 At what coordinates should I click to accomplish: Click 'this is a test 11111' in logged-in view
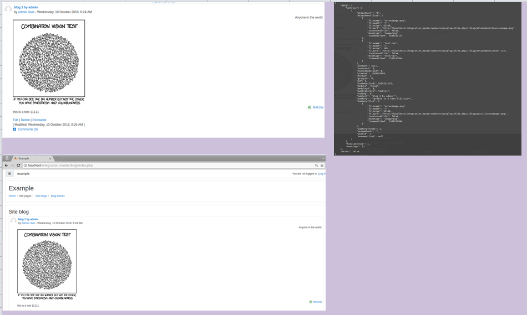[x=26, y=112]
